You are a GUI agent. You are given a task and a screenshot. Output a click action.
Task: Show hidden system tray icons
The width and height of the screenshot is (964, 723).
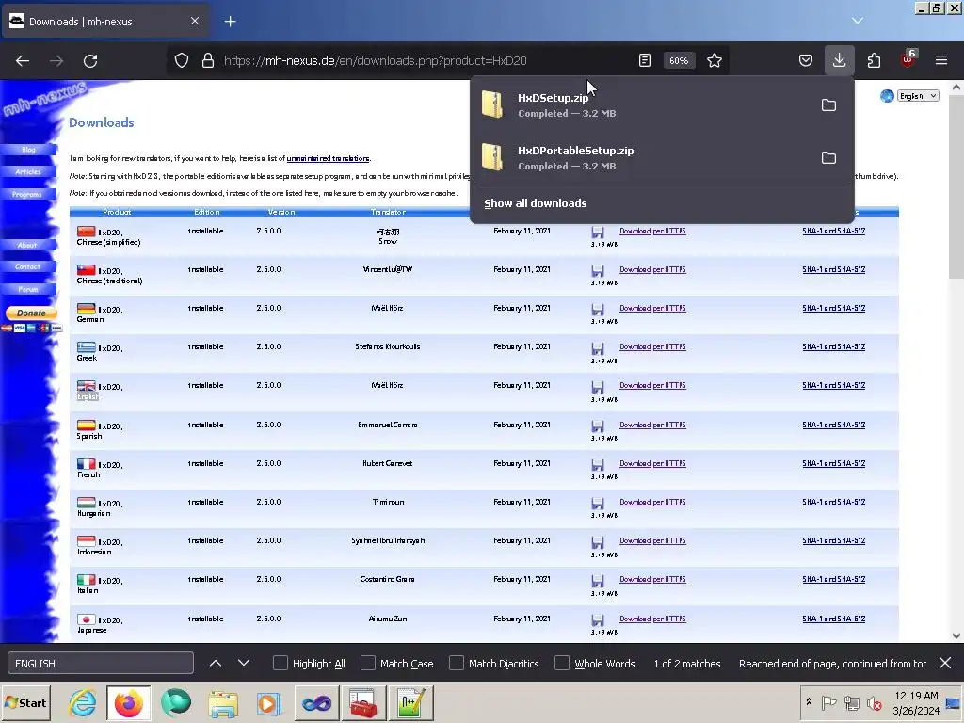pos(809,702)
